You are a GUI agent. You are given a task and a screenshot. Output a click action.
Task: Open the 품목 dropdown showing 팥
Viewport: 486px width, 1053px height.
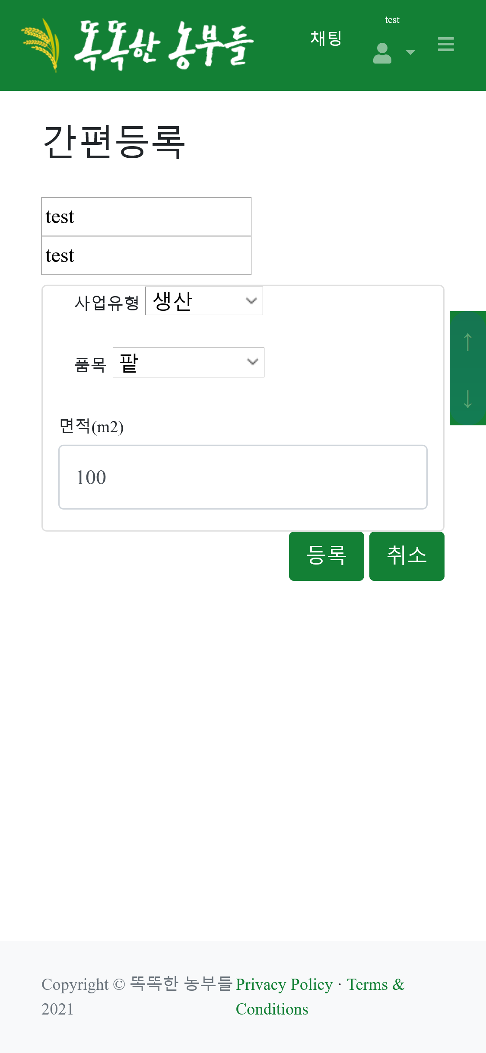[x=188, y=362]
